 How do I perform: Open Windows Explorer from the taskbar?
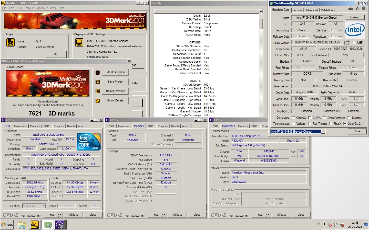pos(22,225)
